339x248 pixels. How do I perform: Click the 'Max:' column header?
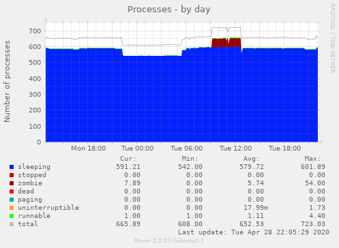coord(313,159)
